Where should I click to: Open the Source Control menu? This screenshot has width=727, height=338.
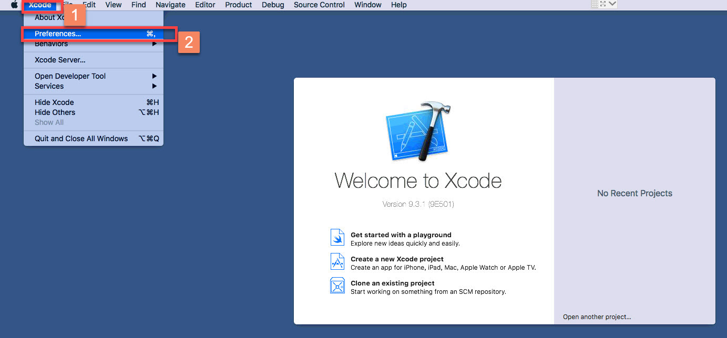[319, 5]
